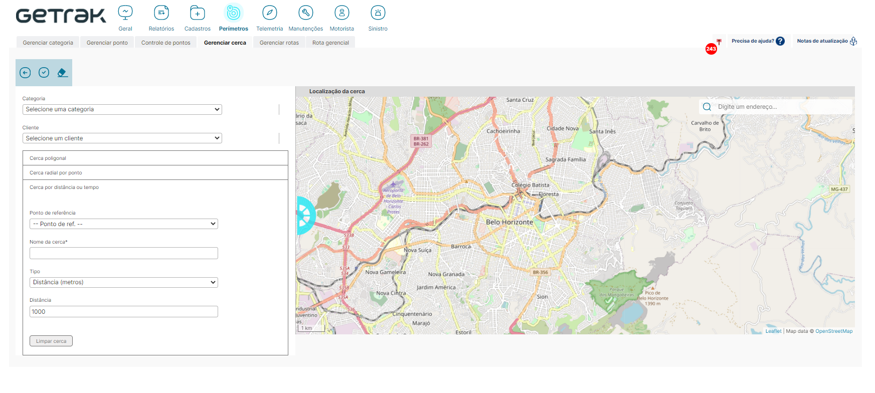Viewport: 875px width, 393px height.
Task: Click Notas de atualização link
Action: pyautogui.click(x=822, y=41)
